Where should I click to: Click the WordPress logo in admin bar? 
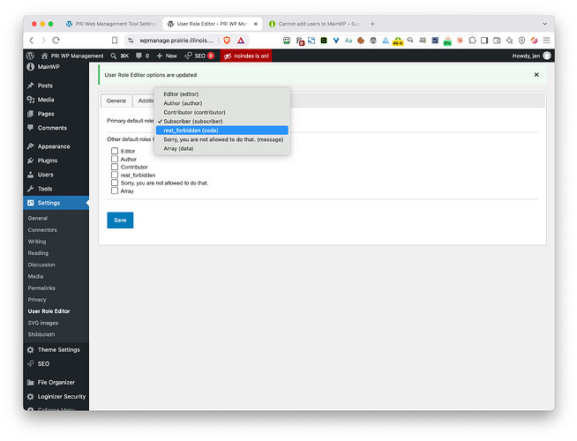(x=30, y=56)
